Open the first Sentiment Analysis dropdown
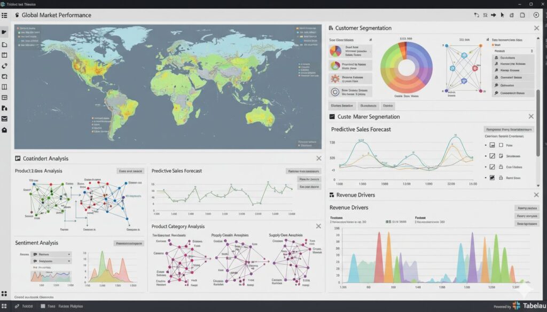Screen dimensions: 547x312 51,255
